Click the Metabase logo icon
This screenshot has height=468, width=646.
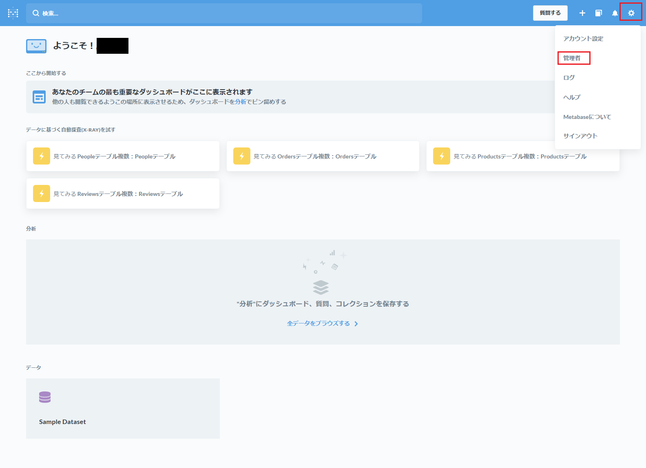click(x=13, y=13)
